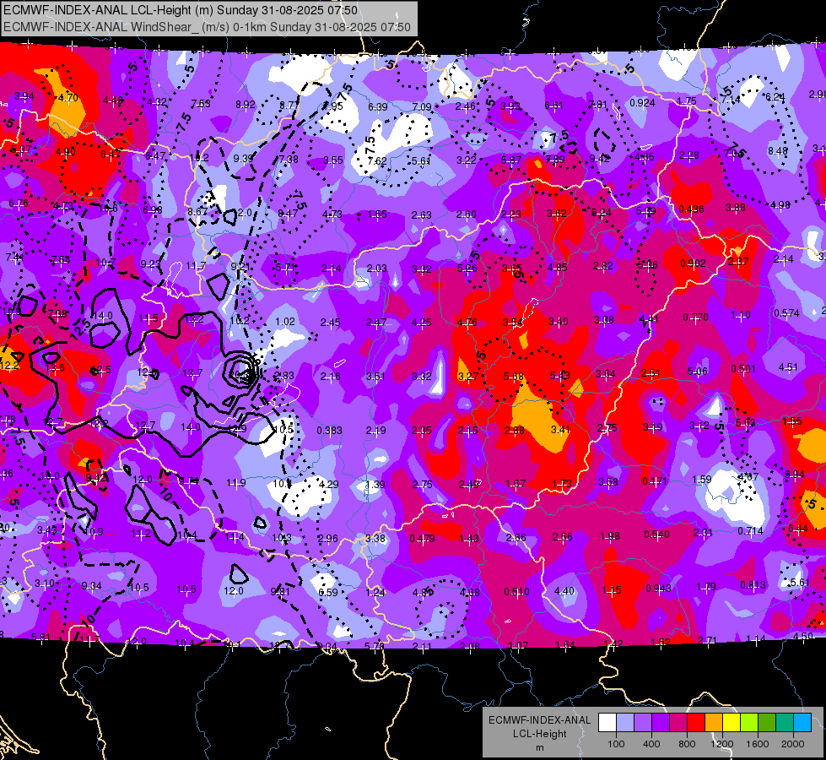Click the data point labeled 0.924
This screenshot has width=826, height=760.
[642, 102]
